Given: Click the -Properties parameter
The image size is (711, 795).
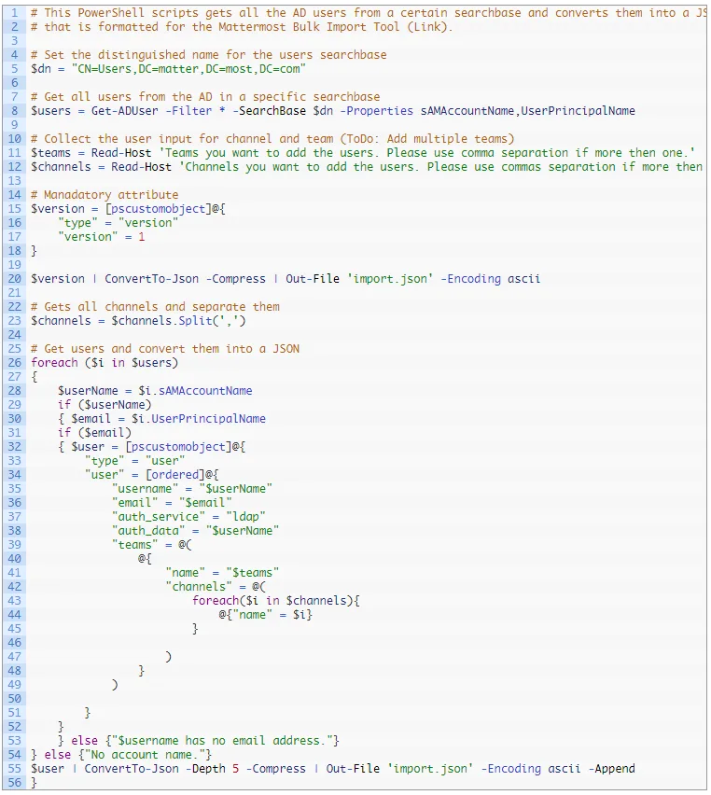Looking at the screenshot, I should (x=377, y=111).
